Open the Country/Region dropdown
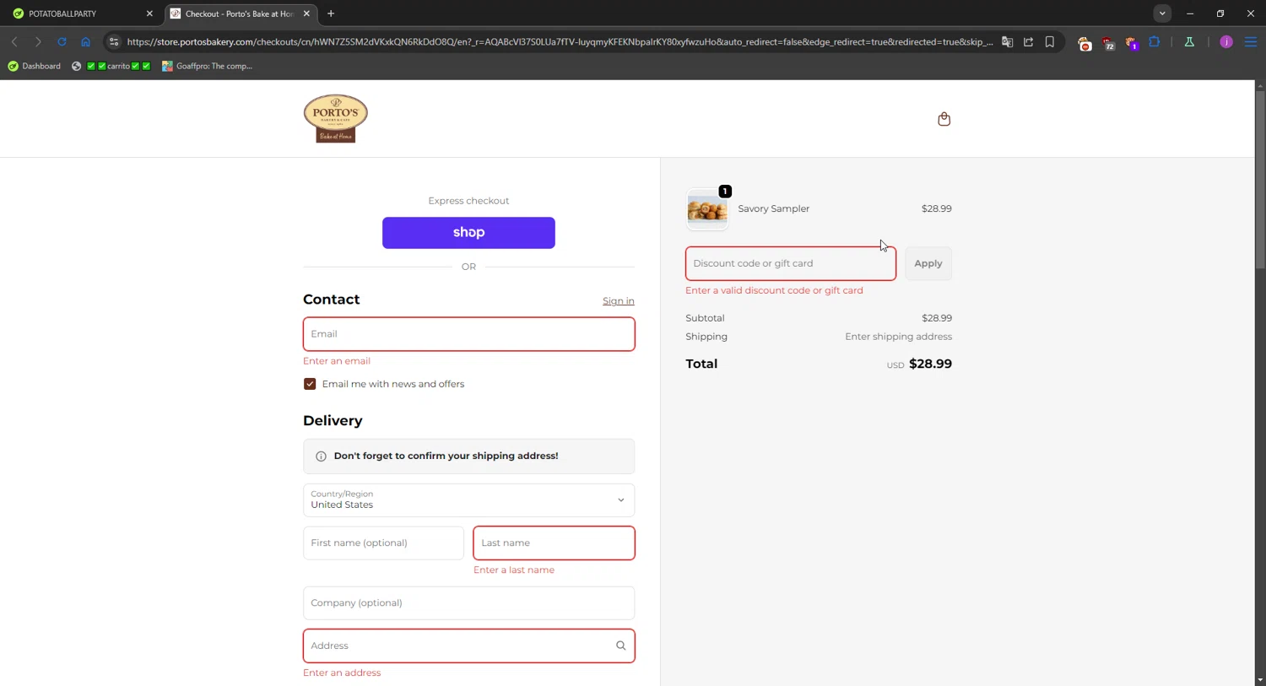 point(468,500)
